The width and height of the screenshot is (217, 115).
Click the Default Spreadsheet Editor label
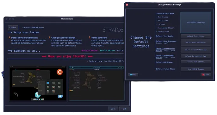tap(165, 56)
